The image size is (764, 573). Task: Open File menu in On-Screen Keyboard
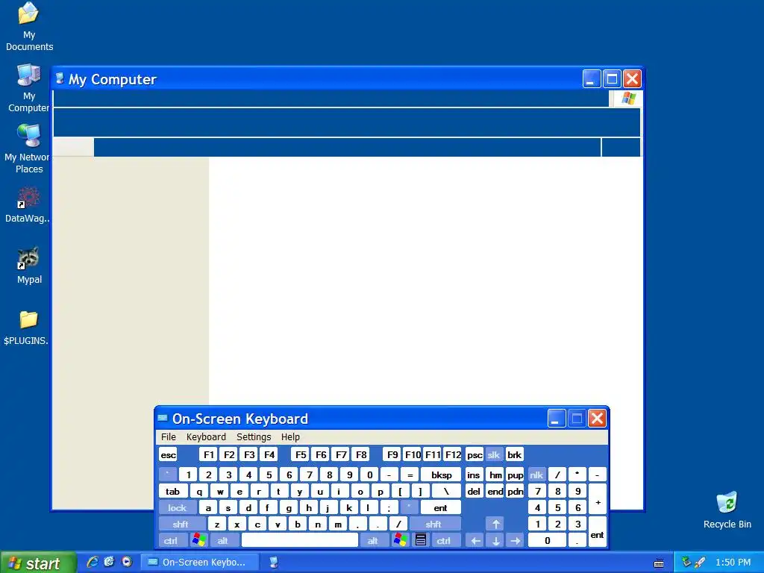click(168, 436)
